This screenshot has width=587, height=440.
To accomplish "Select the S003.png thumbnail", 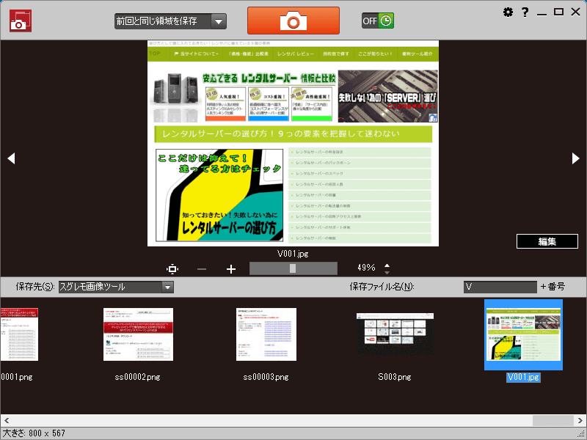I will coord(395,334).
